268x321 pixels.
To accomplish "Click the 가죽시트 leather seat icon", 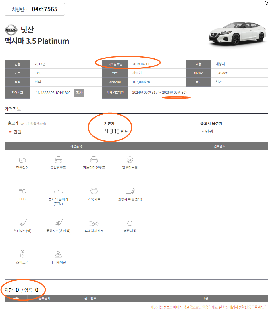I will pyautogui.click(x=94, y=191).
